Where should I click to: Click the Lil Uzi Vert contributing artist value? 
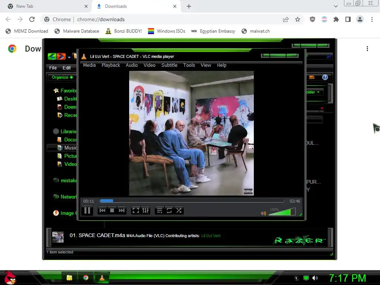[x=211, y=236]
